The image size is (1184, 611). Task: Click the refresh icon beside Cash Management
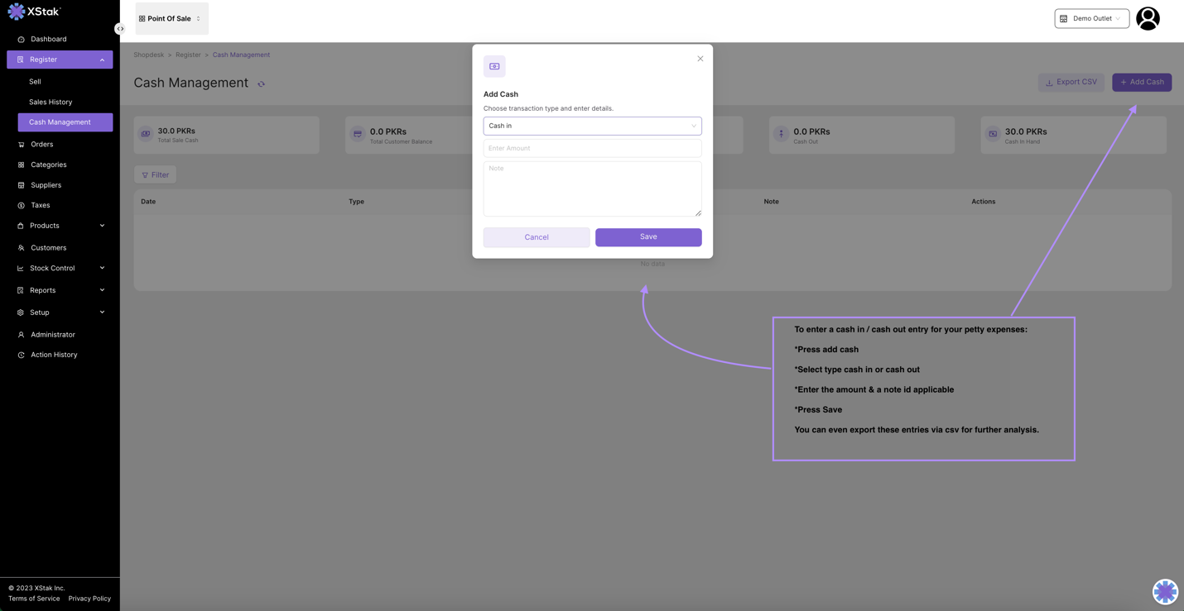(x=261, y=84)
